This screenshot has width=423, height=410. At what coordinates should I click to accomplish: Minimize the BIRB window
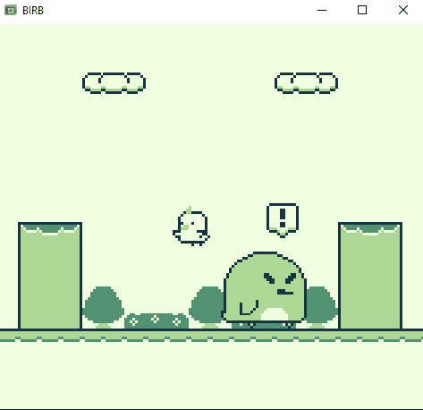(322, 10)
